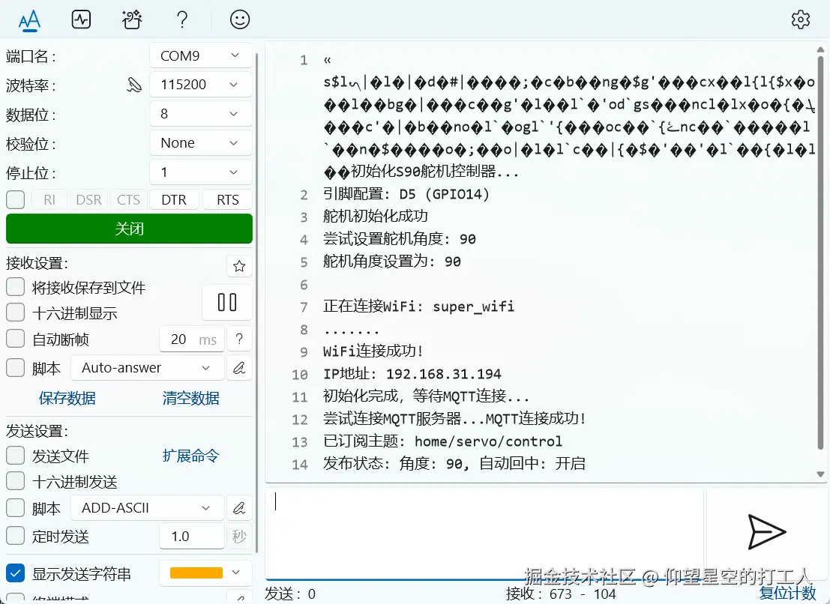Screen dimensions: 830x604
Task: Open the tools and extras icon
Action: (x=131, y=20)
